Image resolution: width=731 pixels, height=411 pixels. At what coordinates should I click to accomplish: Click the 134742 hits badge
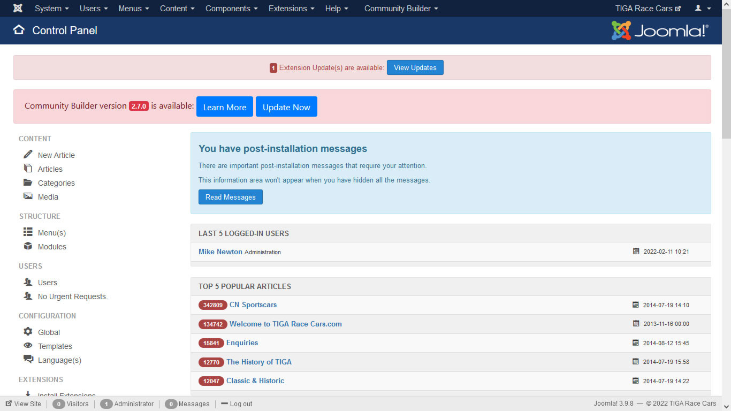[x=213, y=324]
